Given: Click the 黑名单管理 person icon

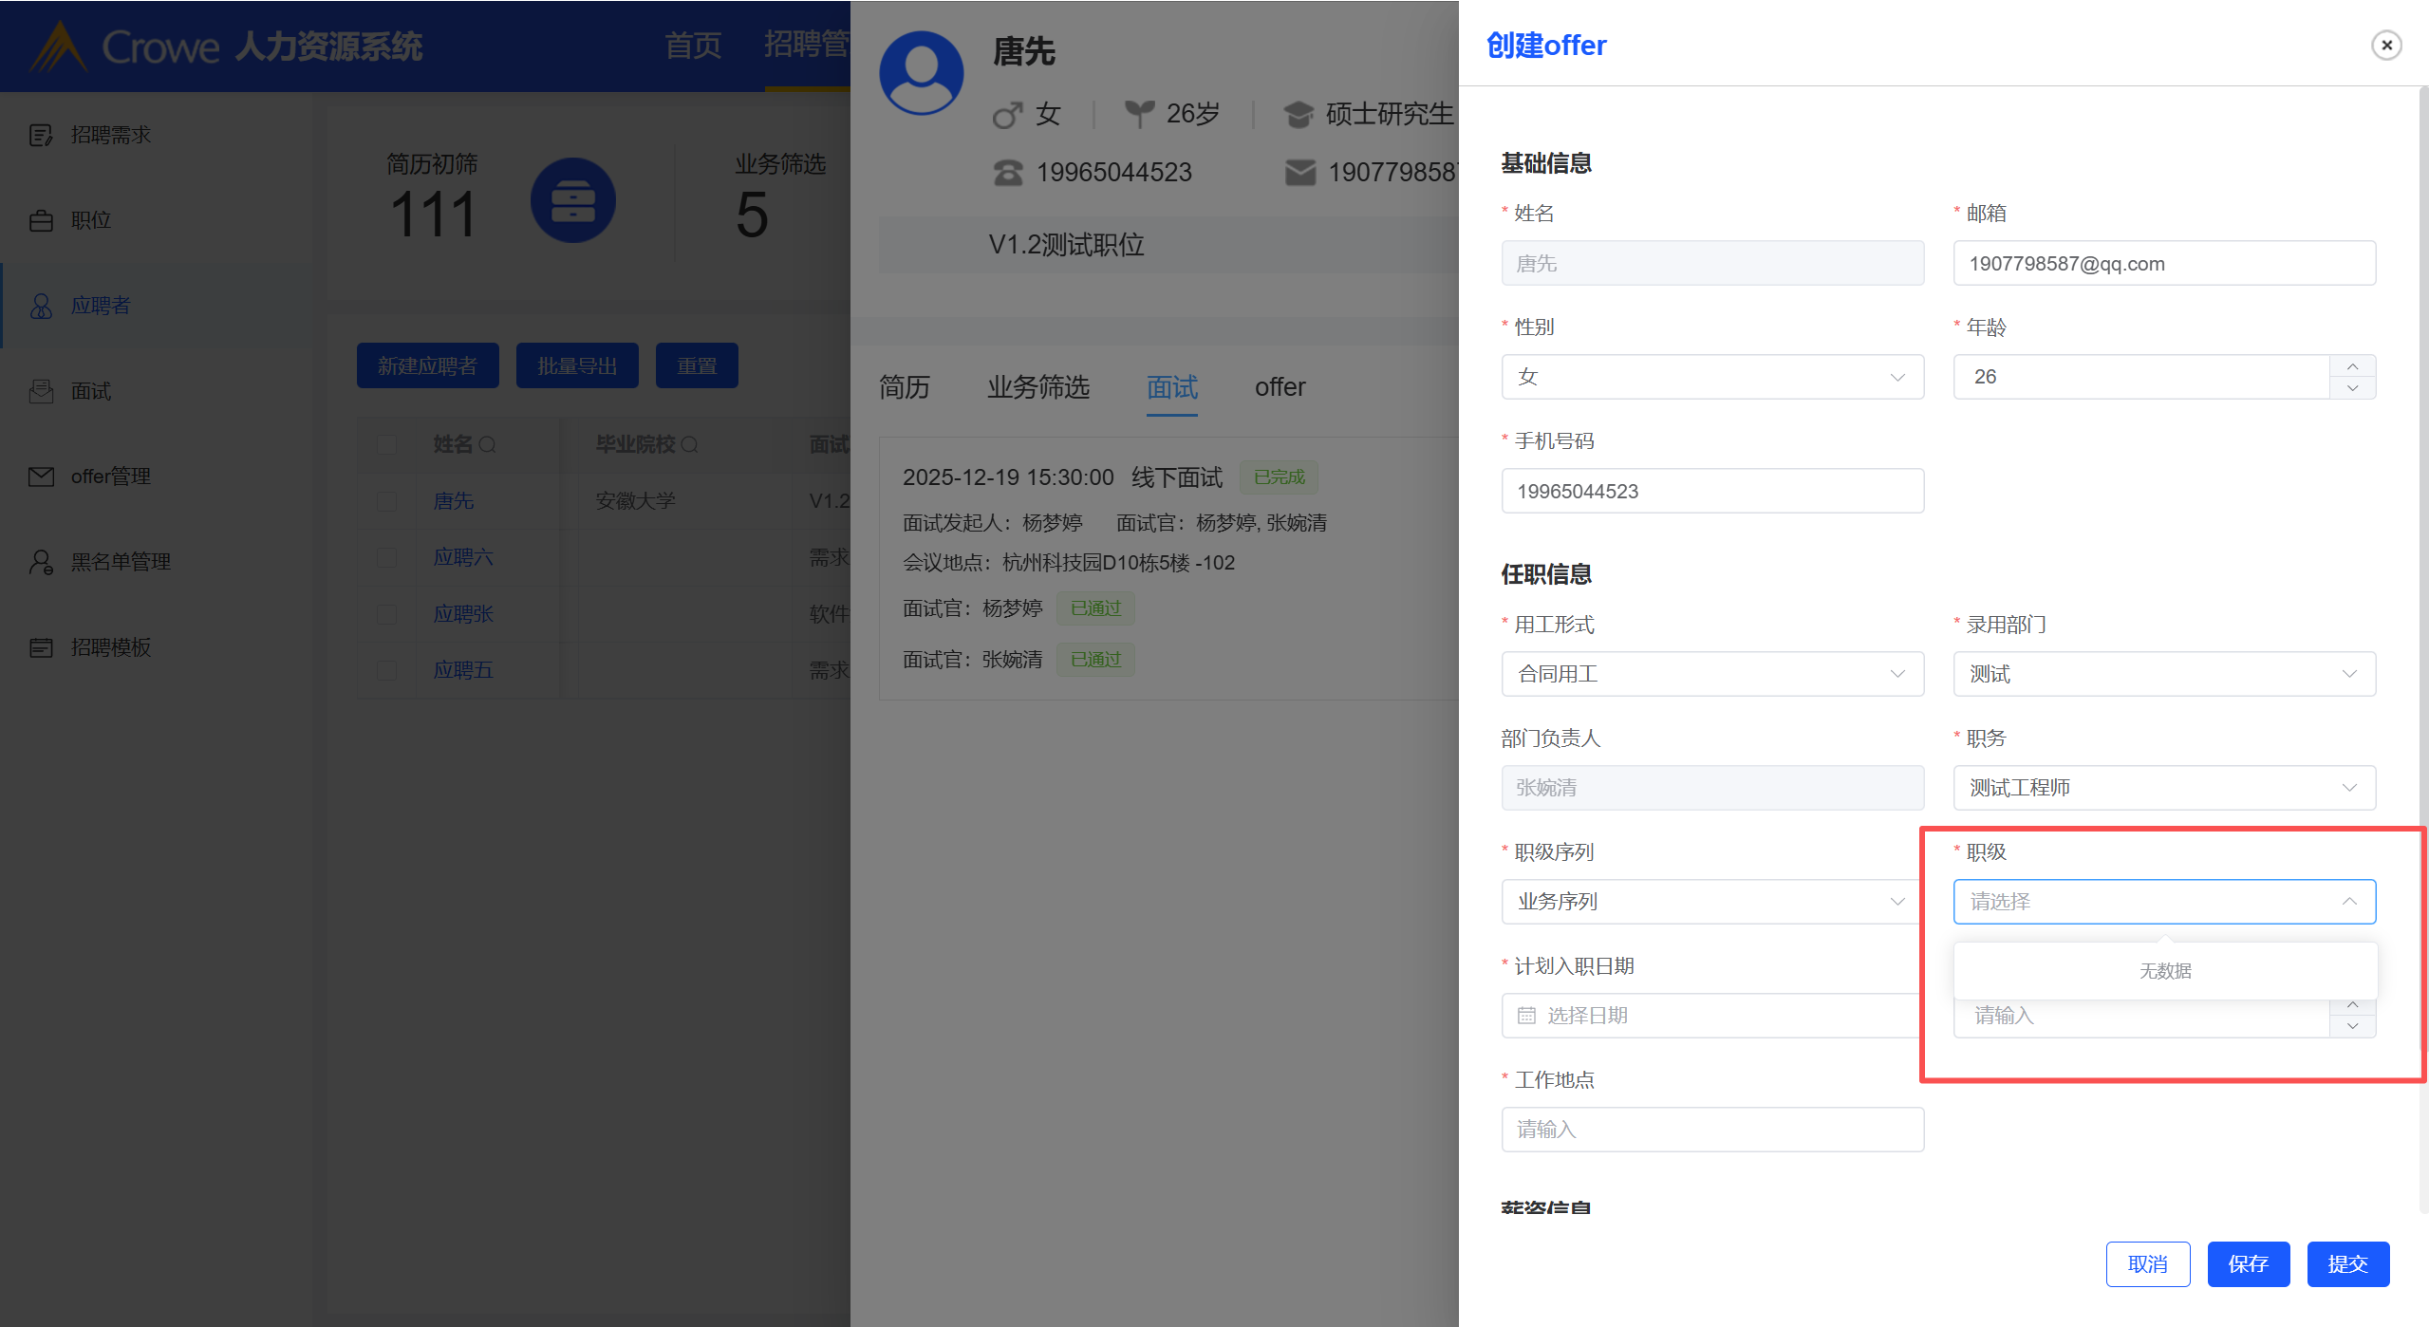Looking at the screenshot, I should point(41,562).
